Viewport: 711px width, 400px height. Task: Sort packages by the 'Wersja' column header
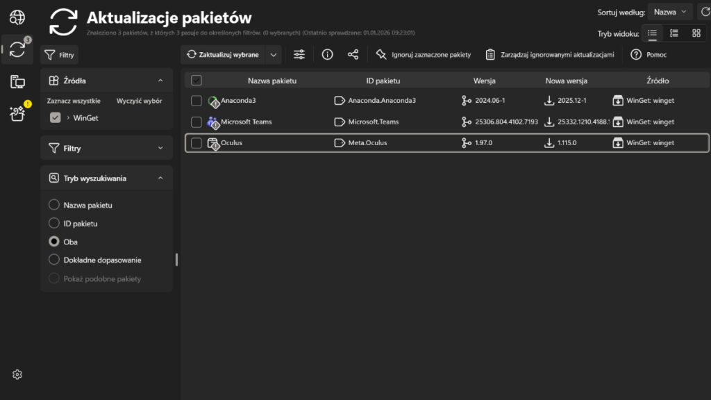click(486, 80)
